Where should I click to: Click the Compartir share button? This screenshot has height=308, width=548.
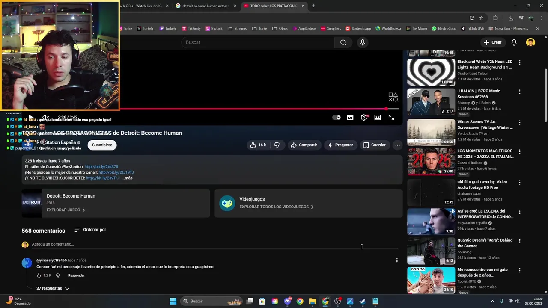click(304, 145)
